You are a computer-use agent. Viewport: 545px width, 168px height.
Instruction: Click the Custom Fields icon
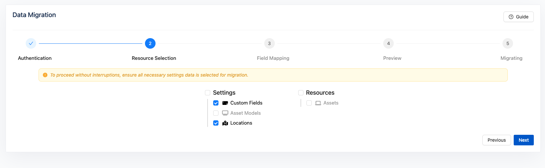click(x=225, y=103)
